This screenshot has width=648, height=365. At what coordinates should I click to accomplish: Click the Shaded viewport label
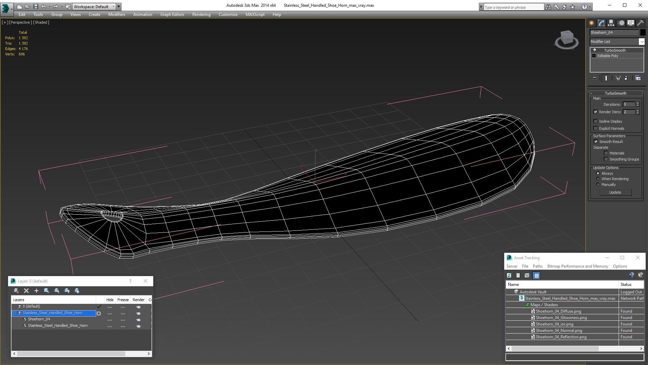pos(41,22)
